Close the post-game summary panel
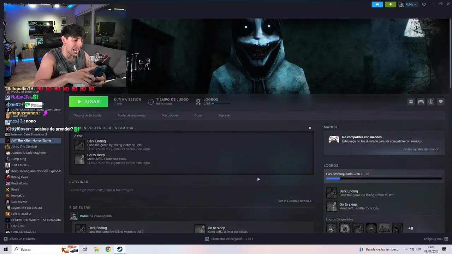The width and height of the screenshot is (452, 254). (x=310, y=128)
